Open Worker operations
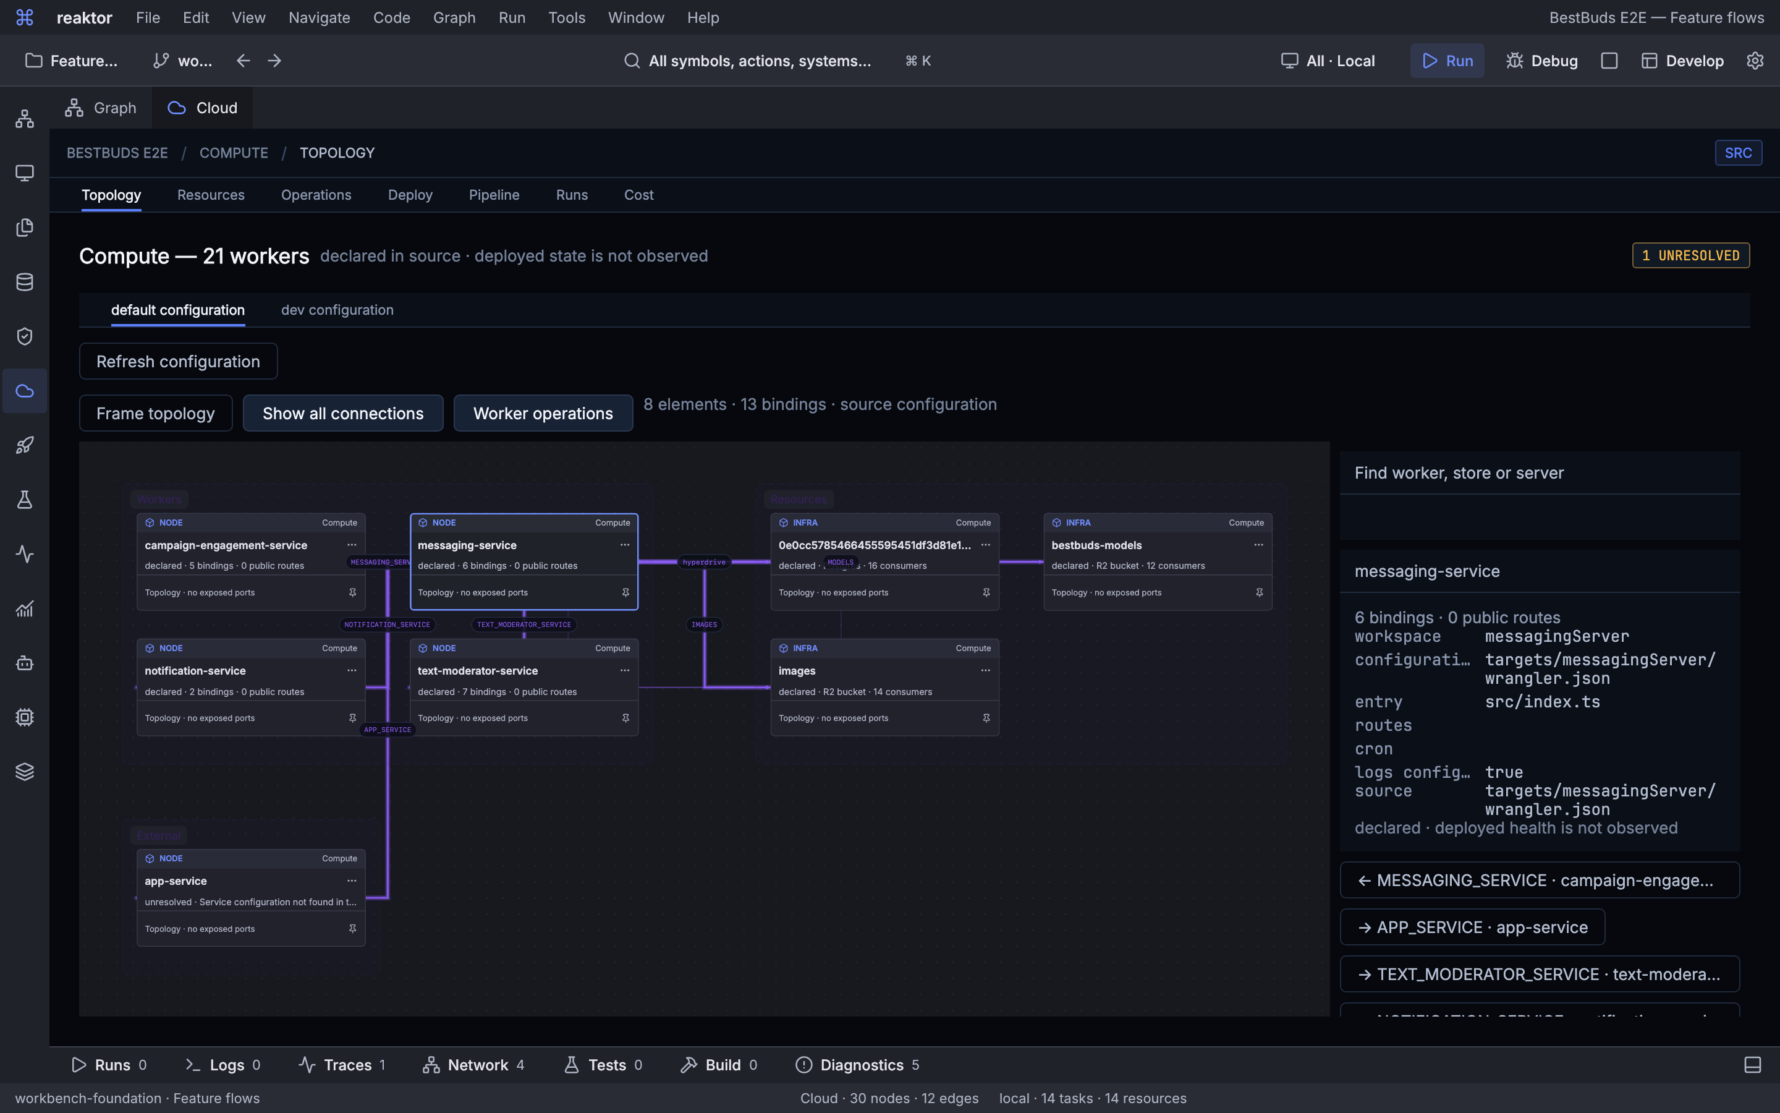This screenshot has width=1780, height=1113. (x=543, y=413)
